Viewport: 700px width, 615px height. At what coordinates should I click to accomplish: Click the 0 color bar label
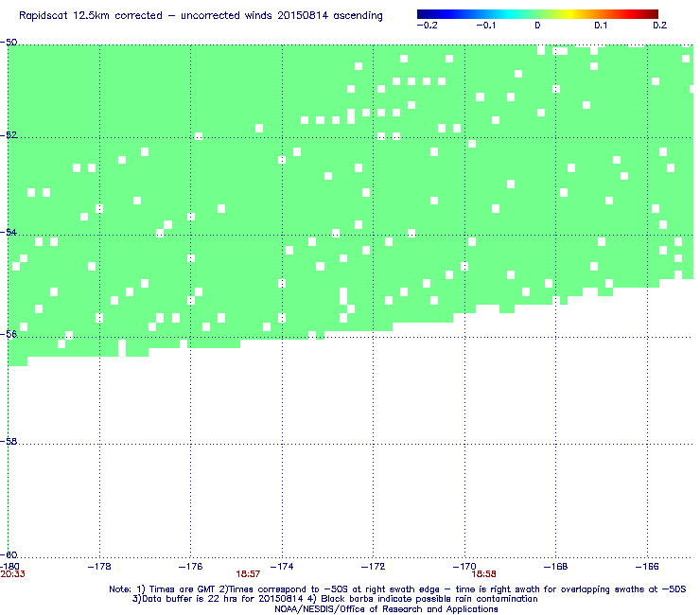pyautogui.click(x=537, y=26)
